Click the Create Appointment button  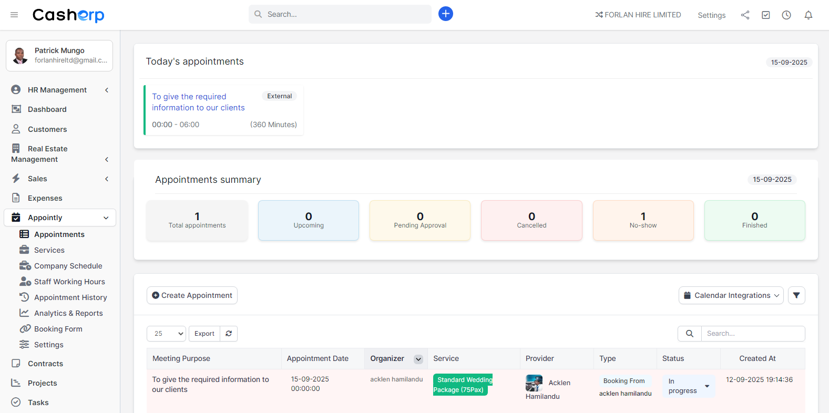pyautogui.click(x=192, y=295)
